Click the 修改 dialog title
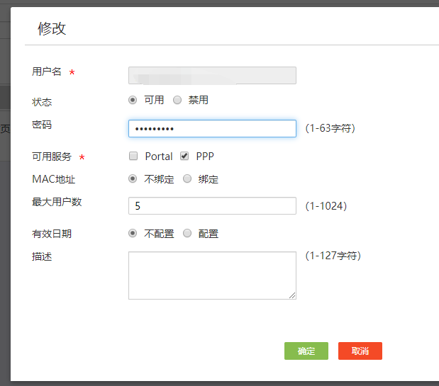The image size is (439, 386). click(52, 28)
